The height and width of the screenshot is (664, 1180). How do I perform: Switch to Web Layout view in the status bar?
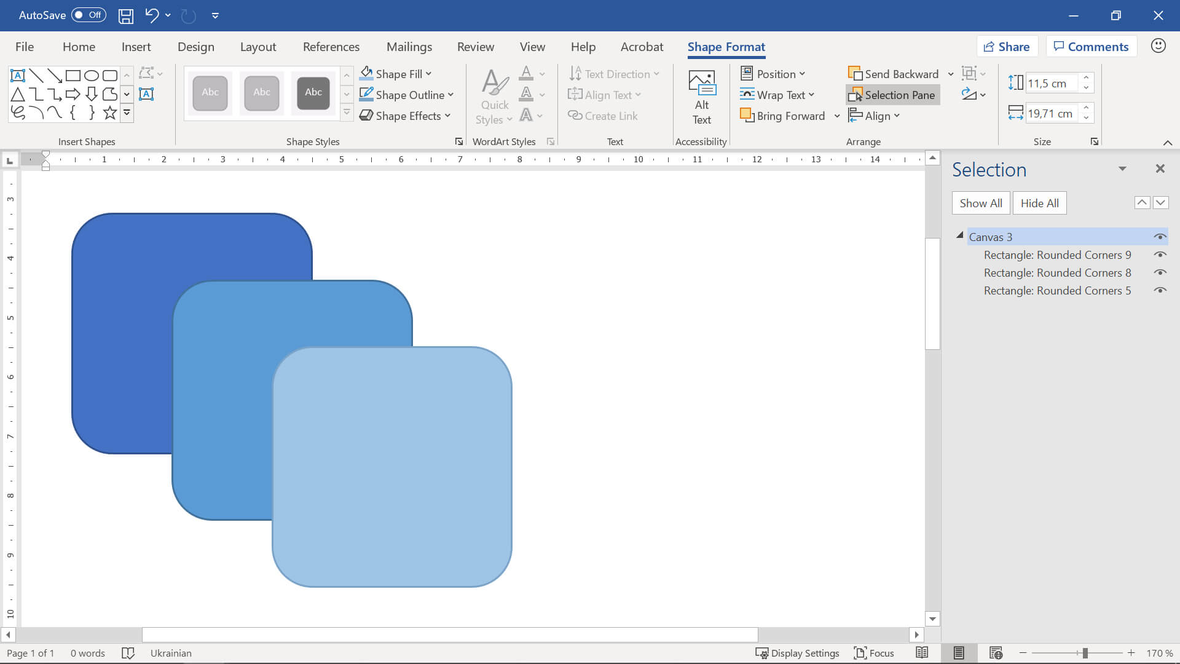coord(996,653)
